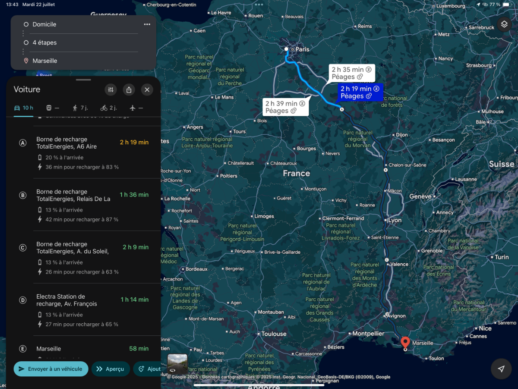Tap the Aperçu preview button
This screenshot has width=518, height=389.
pyautogui.click(x=111, y=369)
